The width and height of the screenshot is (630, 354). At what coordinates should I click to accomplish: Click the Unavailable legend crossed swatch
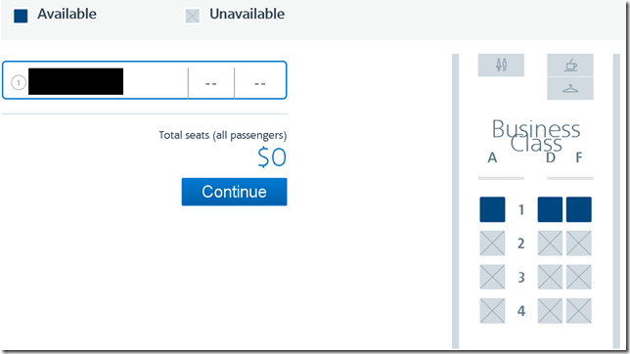coord(193,16)
